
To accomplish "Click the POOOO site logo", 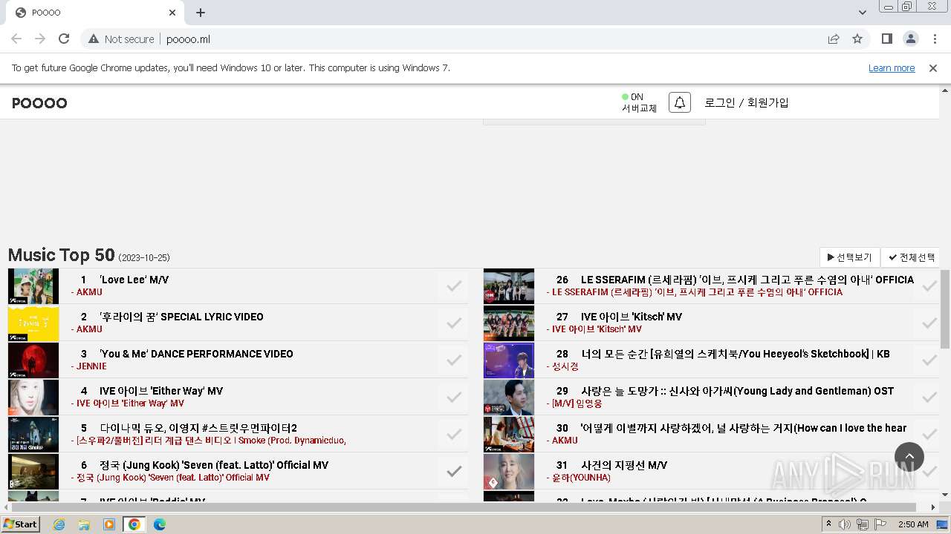I will click(39, 103).
